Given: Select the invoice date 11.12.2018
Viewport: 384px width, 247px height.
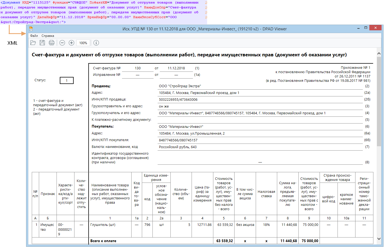Looking at the screenshot, I should 176,68.
